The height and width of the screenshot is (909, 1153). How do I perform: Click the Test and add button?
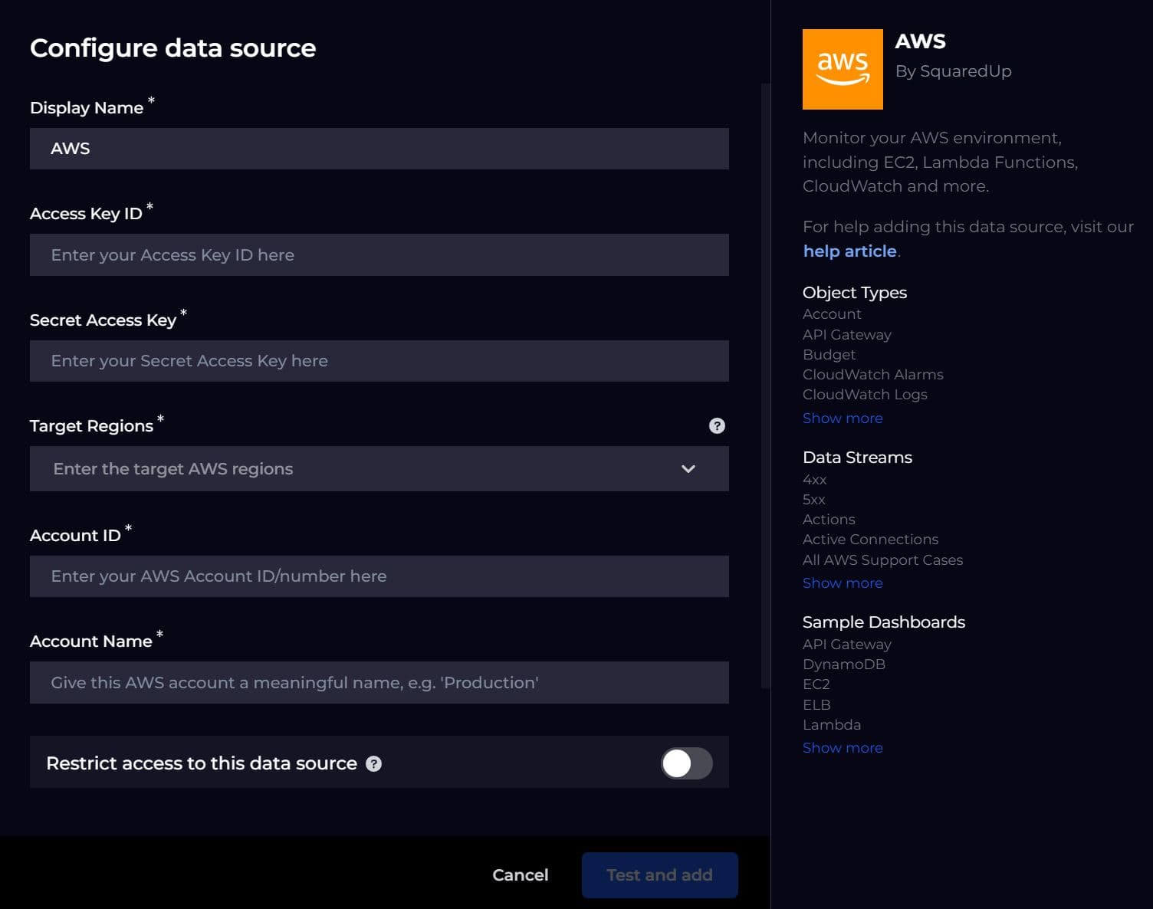point(659,875)
